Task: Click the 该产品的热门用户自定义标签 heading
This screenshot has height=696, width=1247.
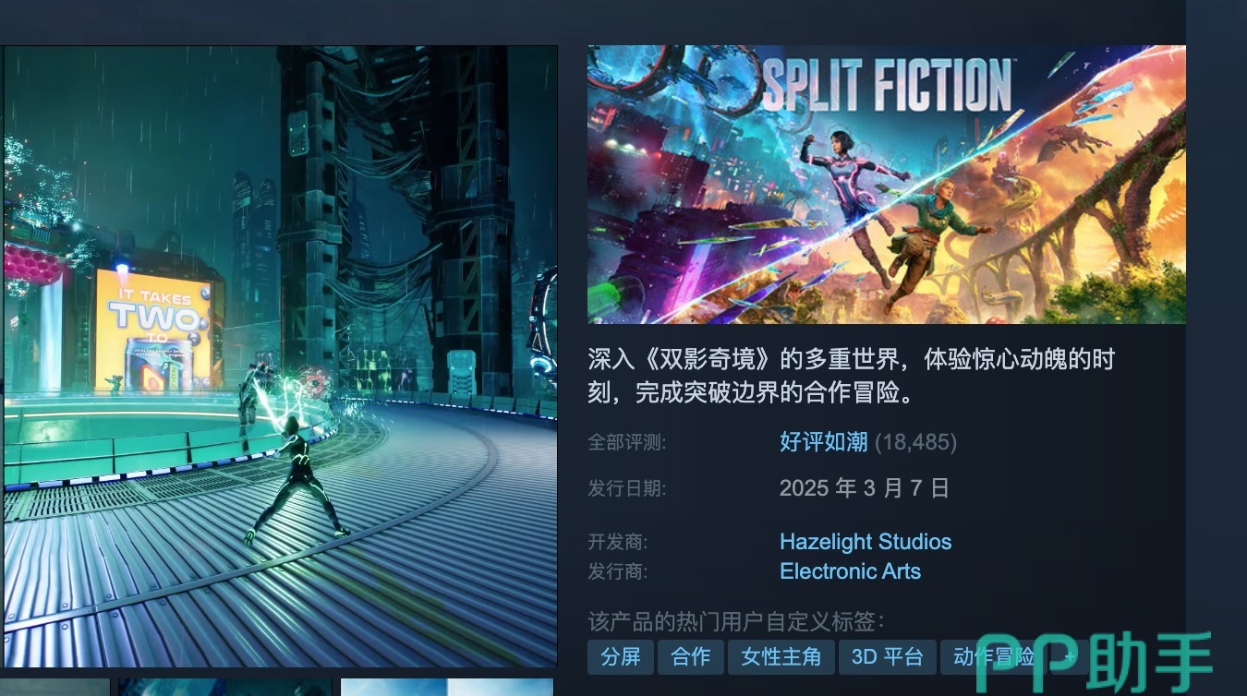Action: [x=736, y=621]
